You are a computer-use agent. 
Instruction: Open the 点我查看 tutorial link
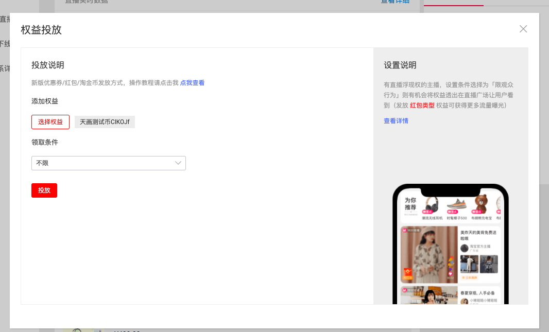192,83
